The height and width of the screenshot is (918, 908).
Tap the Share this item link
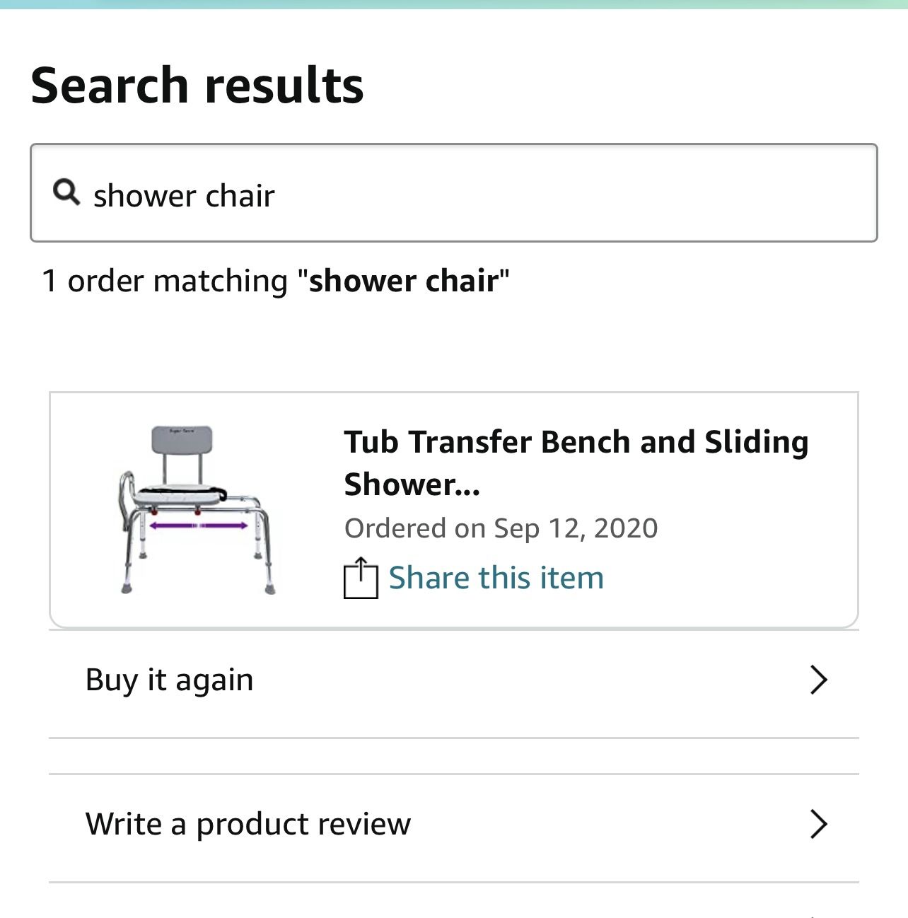click(496, 578)
